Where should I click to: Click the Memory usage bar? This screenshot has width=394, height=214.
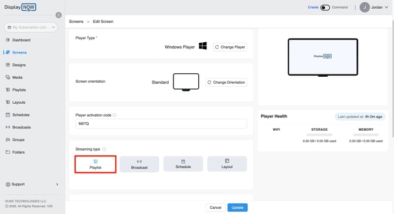366,135
